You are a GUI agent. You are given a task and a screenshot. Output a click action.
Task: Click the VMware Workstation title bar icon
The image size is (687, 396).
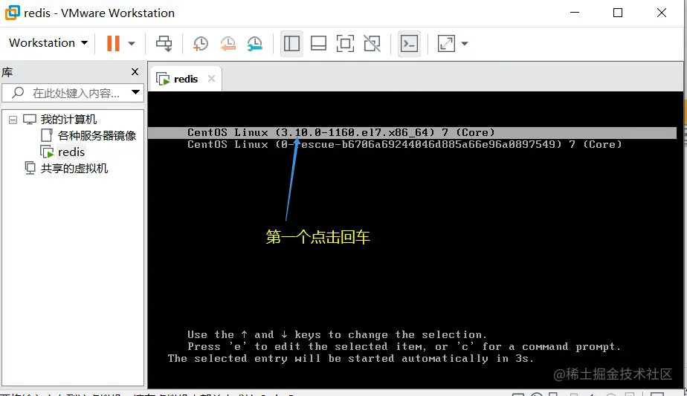[12, 13]
